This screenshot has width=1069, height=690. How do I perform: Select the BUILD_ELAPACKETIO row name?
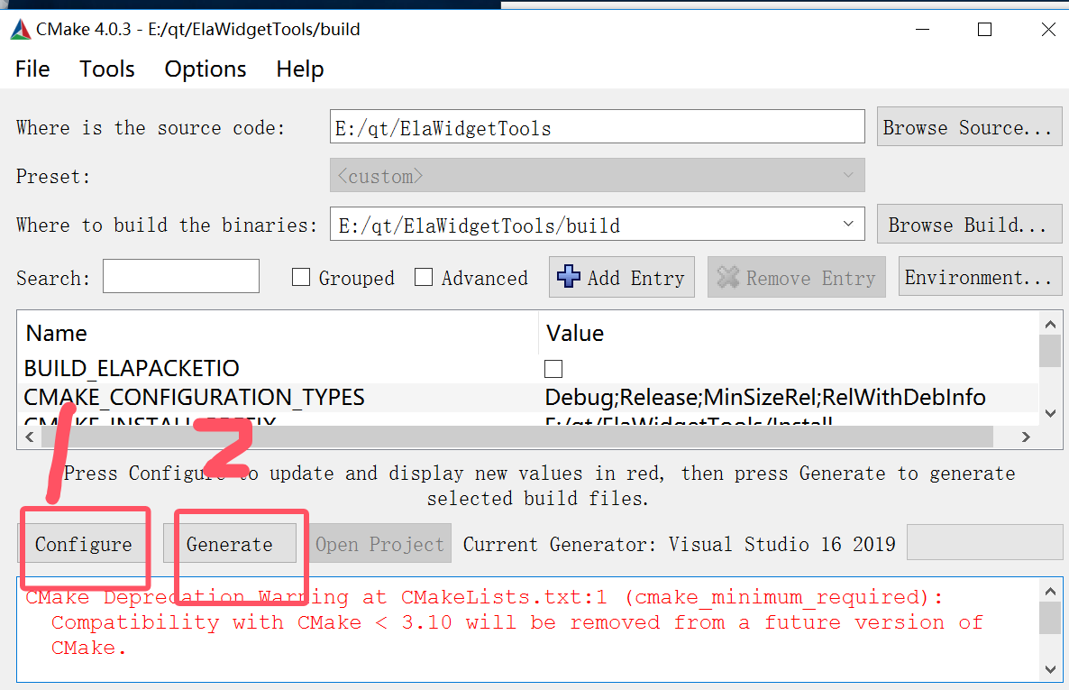(132, 369)
